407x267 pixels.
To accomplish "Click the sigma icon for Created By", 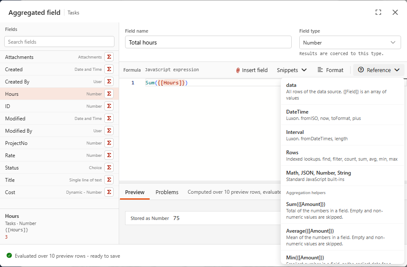I will click(109, 81).
